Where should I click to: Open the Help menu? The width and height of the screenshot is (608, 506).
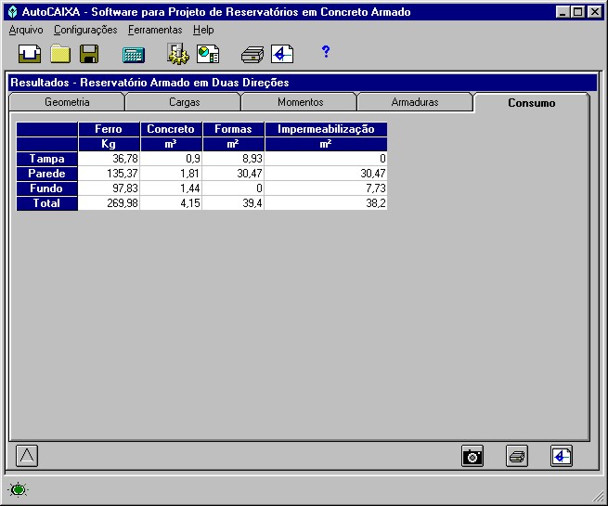pos(203,30)
